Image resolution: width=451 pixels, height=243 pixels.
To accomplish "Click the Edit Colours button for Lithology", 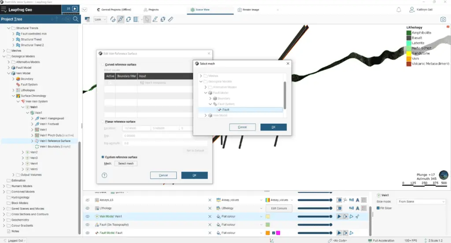I will tap(279, 208).
